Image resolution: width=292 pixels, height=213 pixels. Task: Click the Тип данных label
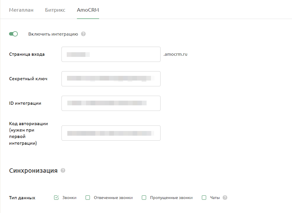pos(22,198)
